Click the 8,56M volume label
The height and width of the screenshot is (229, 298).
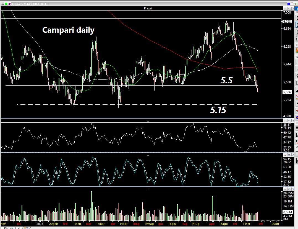coord(287,212)
